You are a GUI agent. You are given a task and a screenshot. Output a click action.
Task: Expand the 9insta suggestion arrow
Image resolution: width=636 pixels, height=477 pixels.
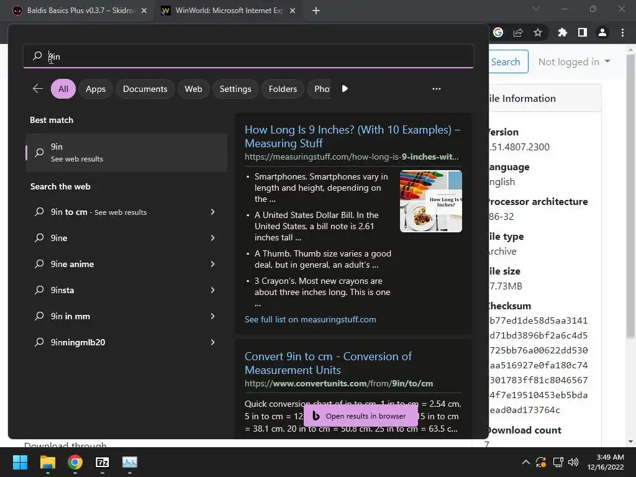[x=212, y=290]
